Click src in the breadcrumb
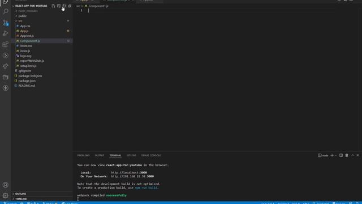Screen dimensions: 362x204 click(78, 6)
